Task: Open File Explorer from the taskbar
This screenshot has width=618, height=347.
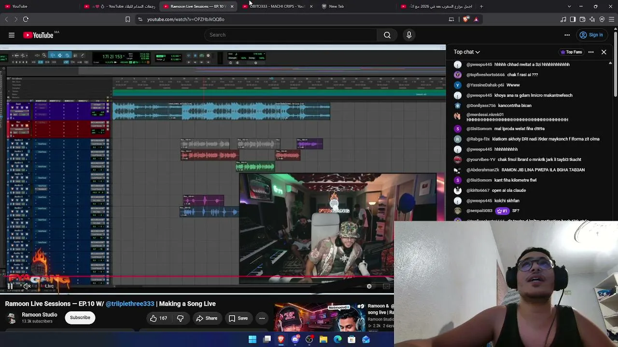Action: 323,340
